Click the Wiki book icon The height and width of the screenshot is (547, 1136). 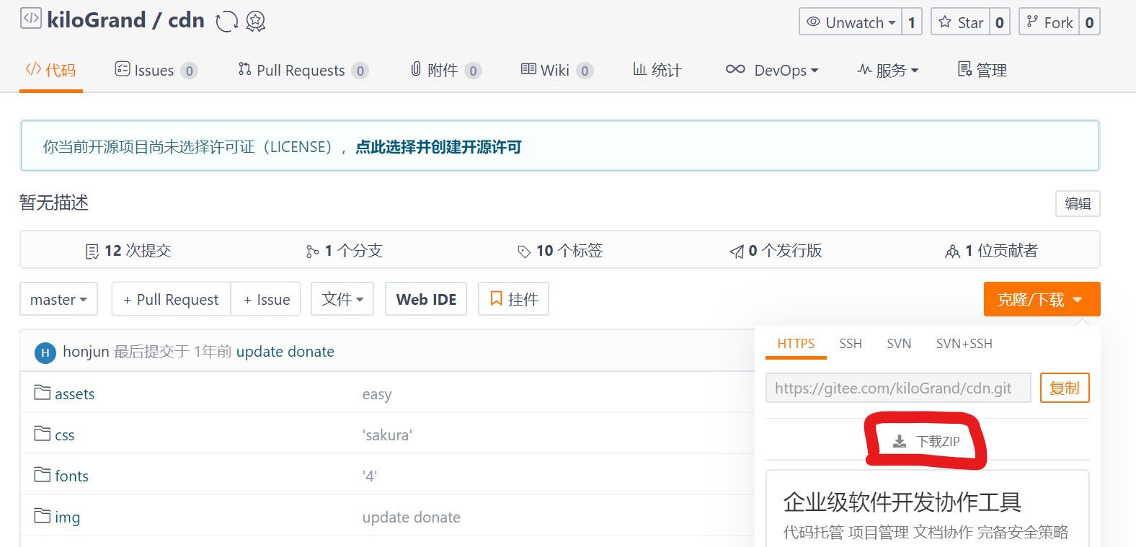click(528, 69)
